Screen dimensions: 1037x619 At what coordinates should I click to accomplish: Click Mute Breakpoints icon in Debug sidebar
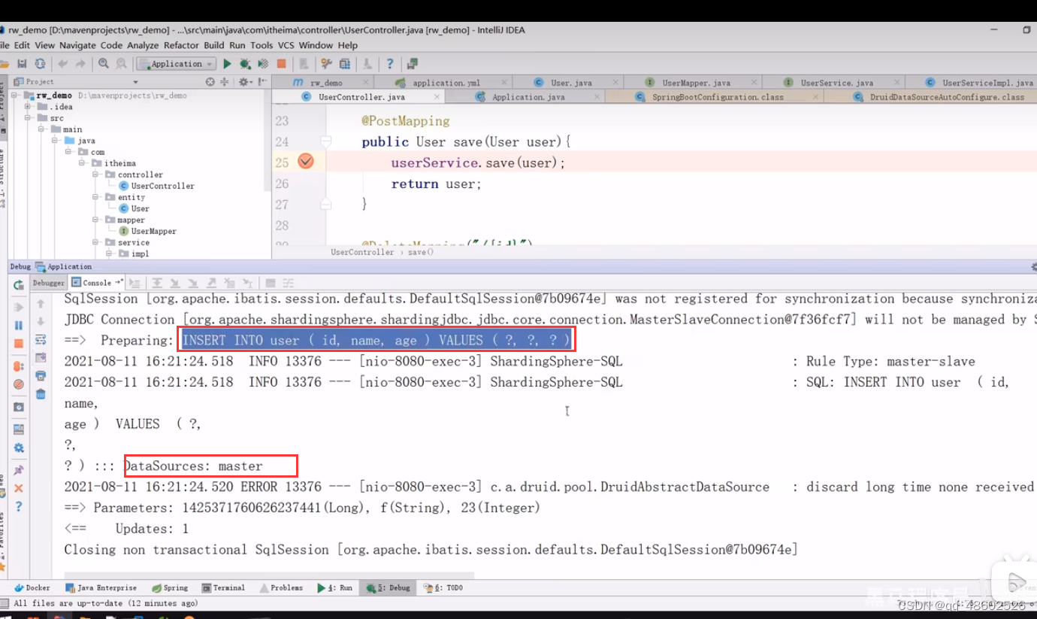click(19, 384)
